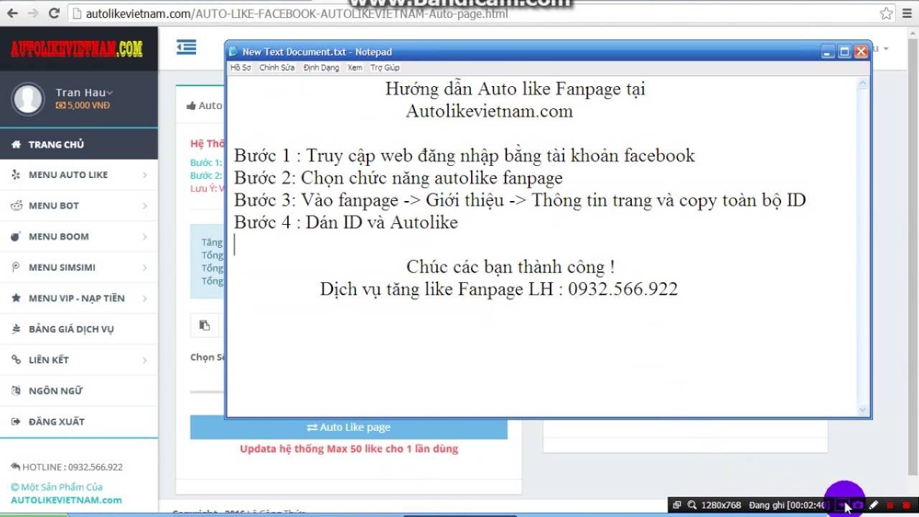Click the Notepad title bar document icon
Screen dimensions: 919x517
pyautogui.click(x=233, y=52)
